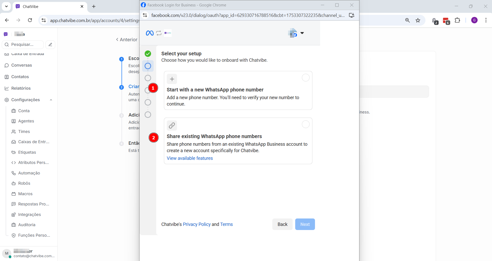Click the open-in-tab icon in the popup address bar
The width and height of the screenshot is (492, 261).
coord(351,15)
